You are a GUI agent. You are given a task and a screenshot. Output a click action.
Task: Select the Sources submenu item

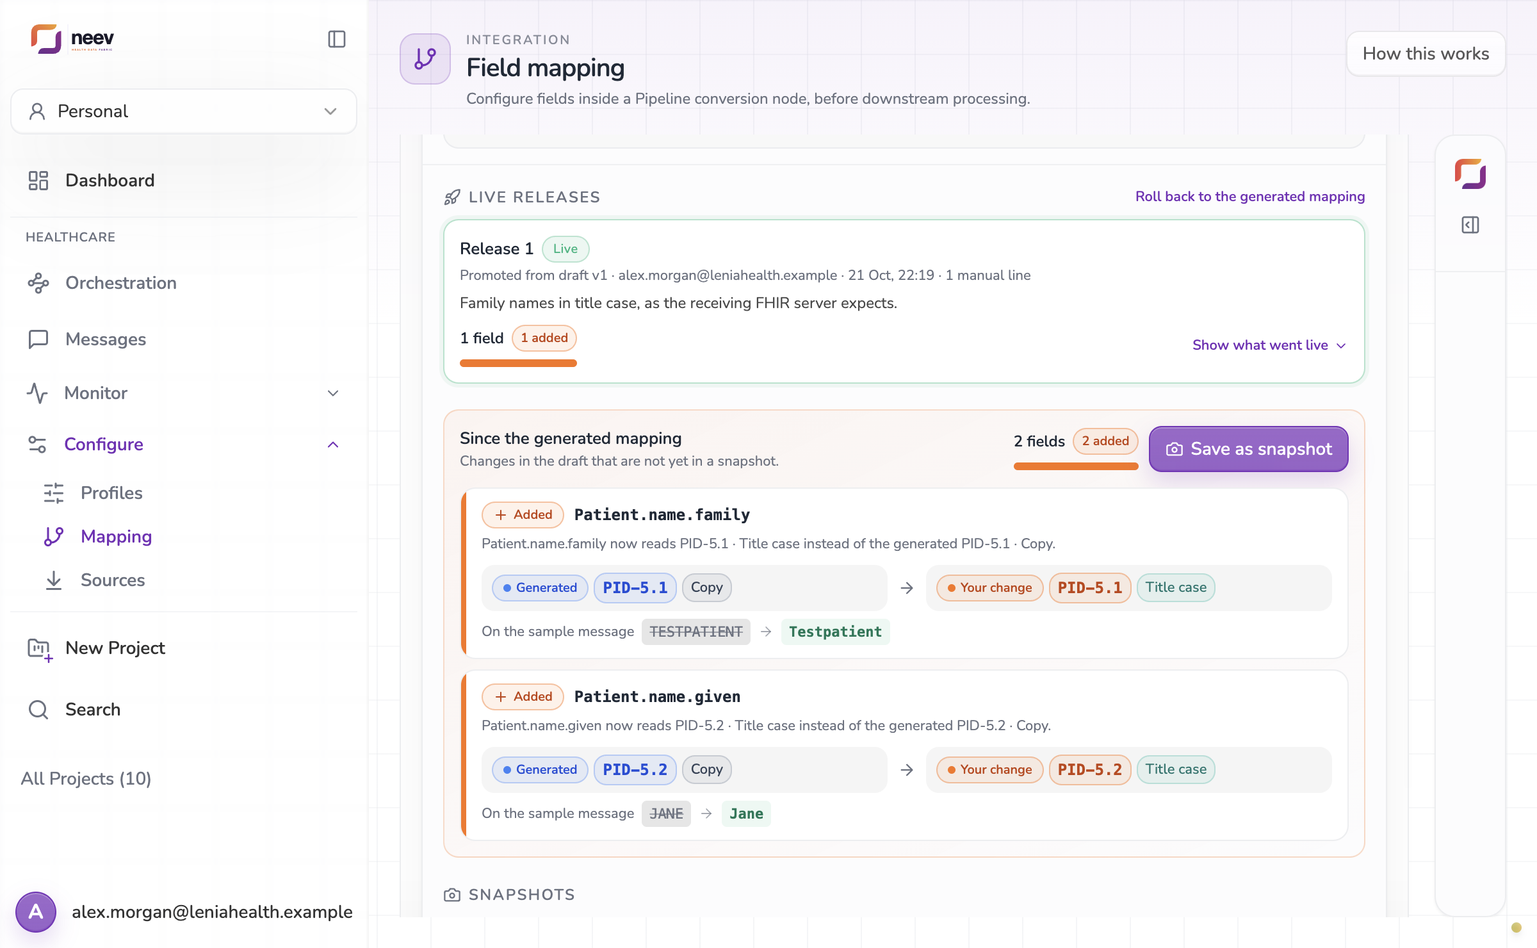113,580
